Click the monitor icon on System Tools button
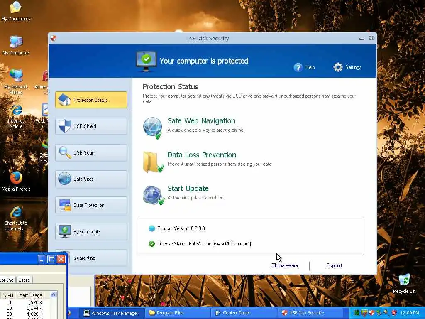425x319 pixels. pos(64,231)
